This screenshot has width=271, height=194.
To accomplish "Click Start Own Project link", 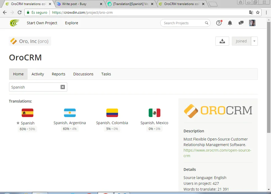I will click(42, 23).
